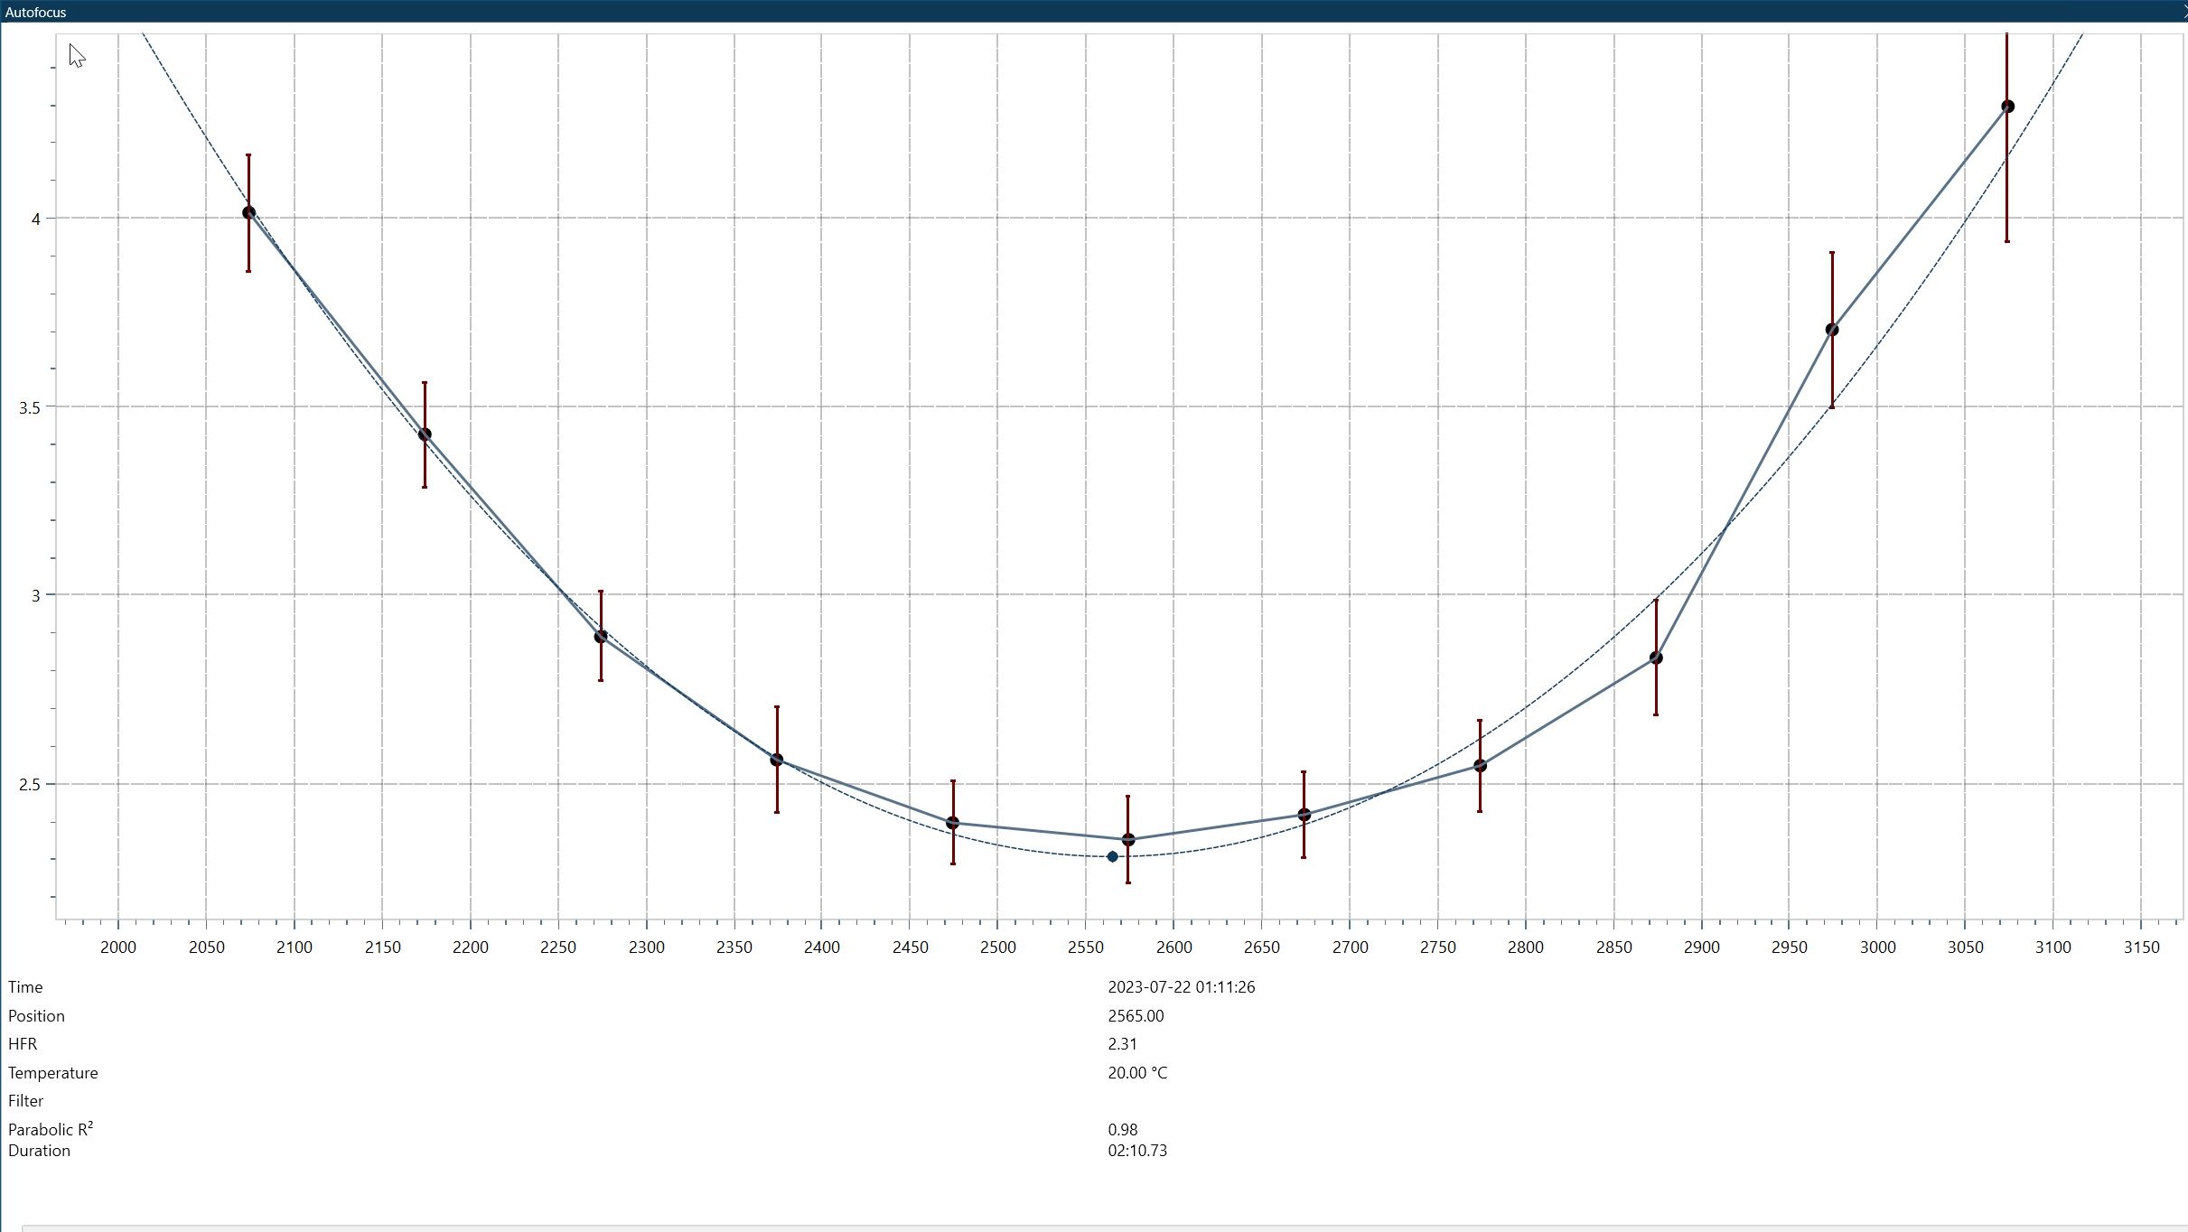Click the HFR label
This screenshot has height=1232, width=2188.
click(23, 1044)
